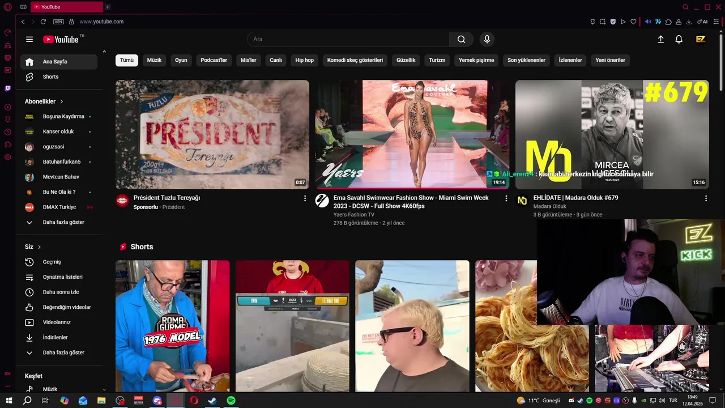Go back using the browser back arrow

[23, 22]
